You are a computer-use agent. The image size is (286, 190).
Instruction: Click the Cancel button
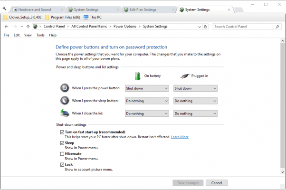point(216,183)
